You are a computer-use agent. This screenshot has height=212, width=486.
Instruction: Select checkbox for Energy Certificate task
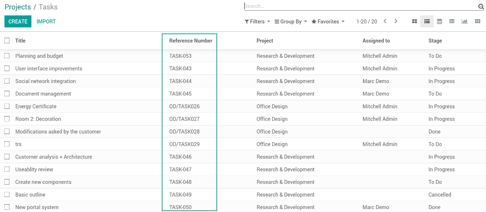[x=7, y=106]
